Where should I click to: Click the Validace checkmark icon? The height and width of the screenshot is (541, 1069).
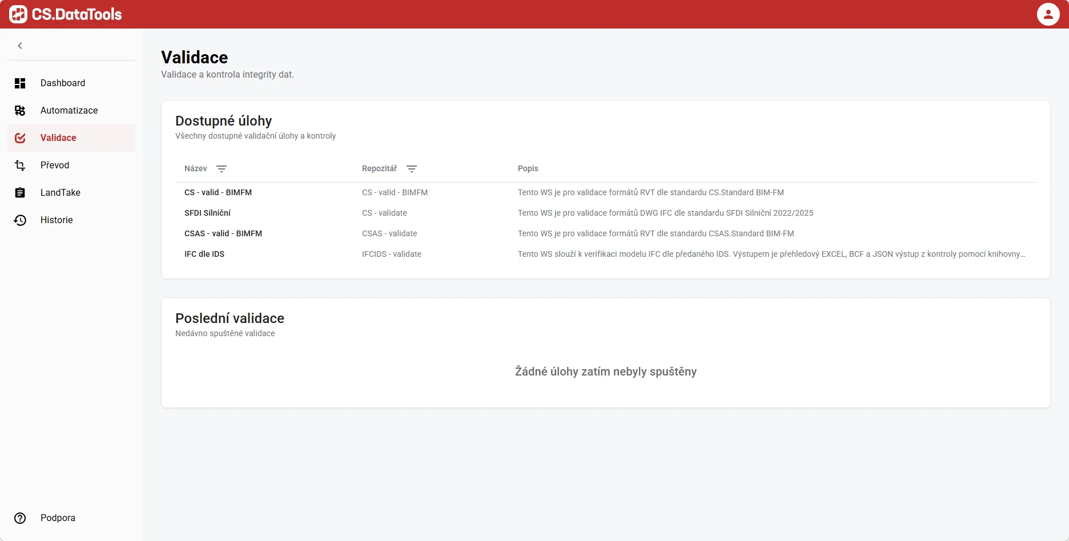coord(20,138)
